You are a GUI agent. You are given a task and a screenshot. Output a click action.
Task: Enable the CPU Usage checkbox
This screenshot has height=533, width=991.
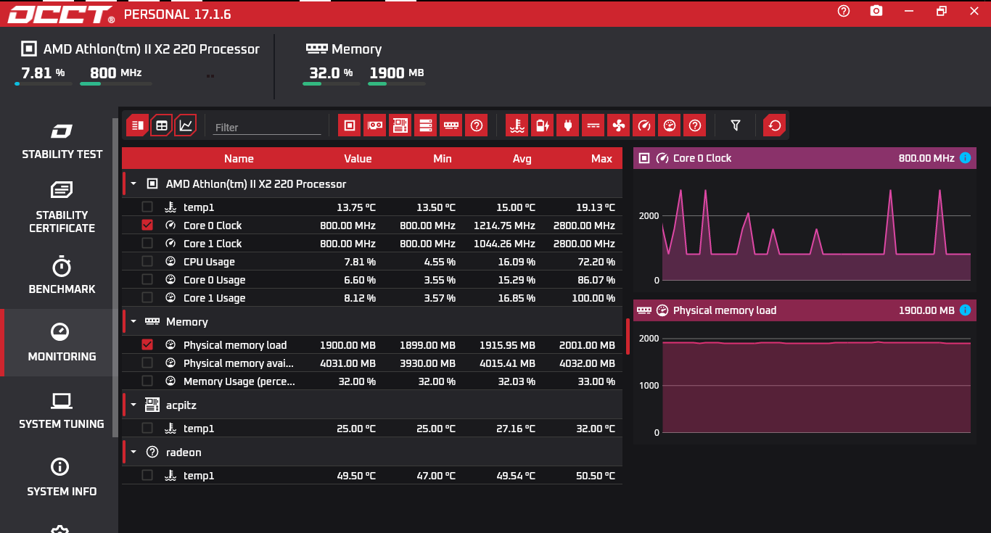(147, 261)
